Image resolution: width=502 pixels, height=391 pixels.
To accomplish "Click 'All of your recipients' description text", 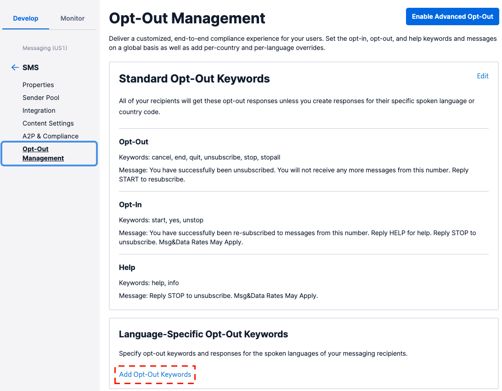I will coord(297,106).
